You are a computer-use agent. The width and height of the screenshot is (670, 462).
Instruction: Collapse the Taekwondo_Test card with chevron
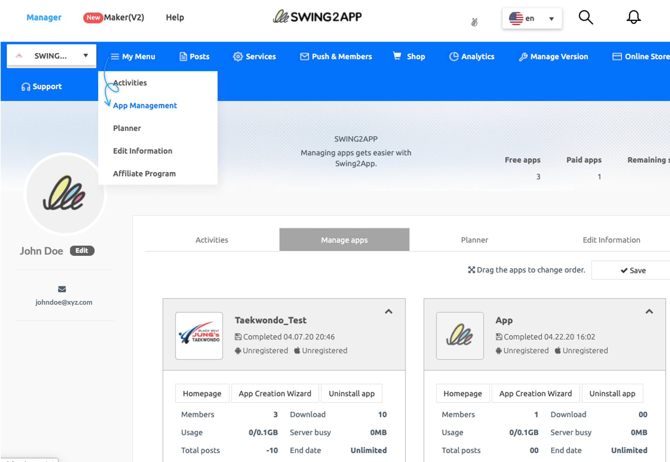point(389,312)
